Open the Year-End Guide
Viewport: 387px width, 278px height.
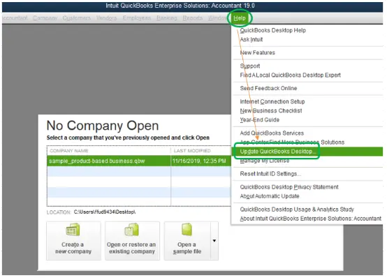pos(259,119)
